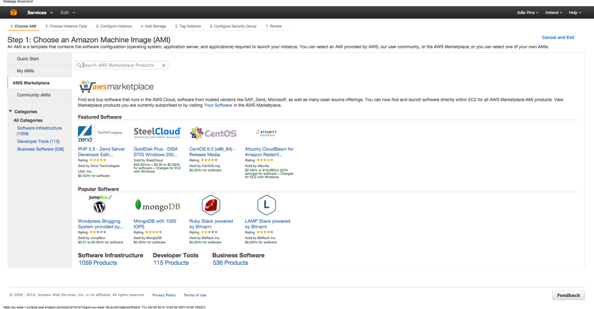Open the João Pina account menu
This screenshot has width=594, height=309.
528,13
